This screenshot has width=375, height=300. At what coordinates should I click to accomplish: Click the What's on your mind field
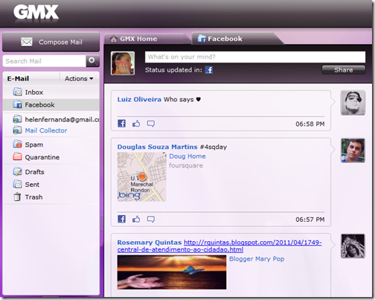tap(255, 57)
